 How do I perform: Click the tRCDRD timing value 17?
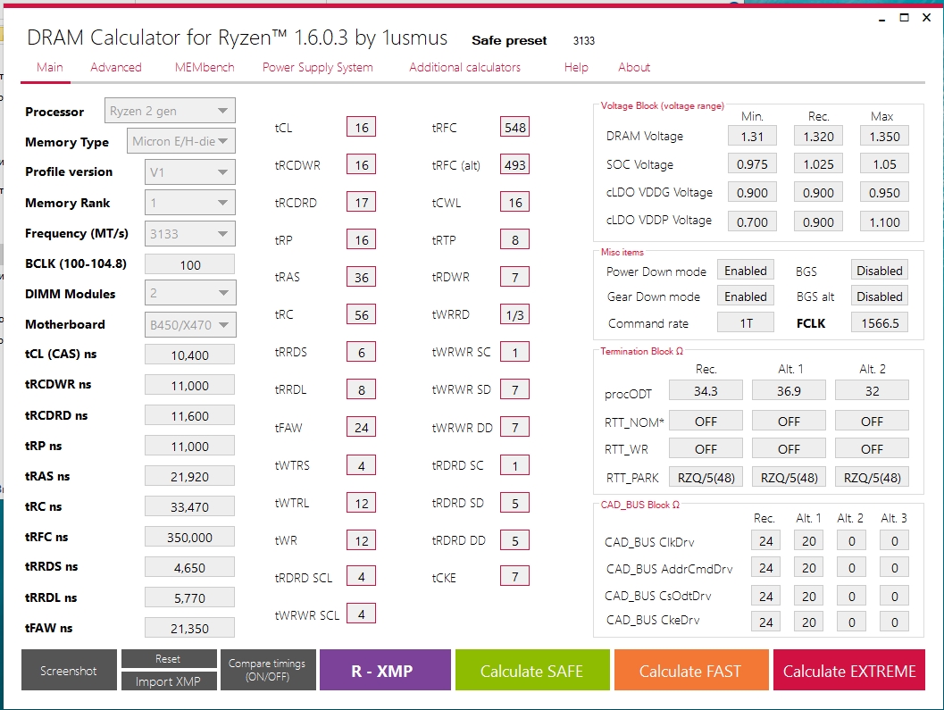point(361,203)
